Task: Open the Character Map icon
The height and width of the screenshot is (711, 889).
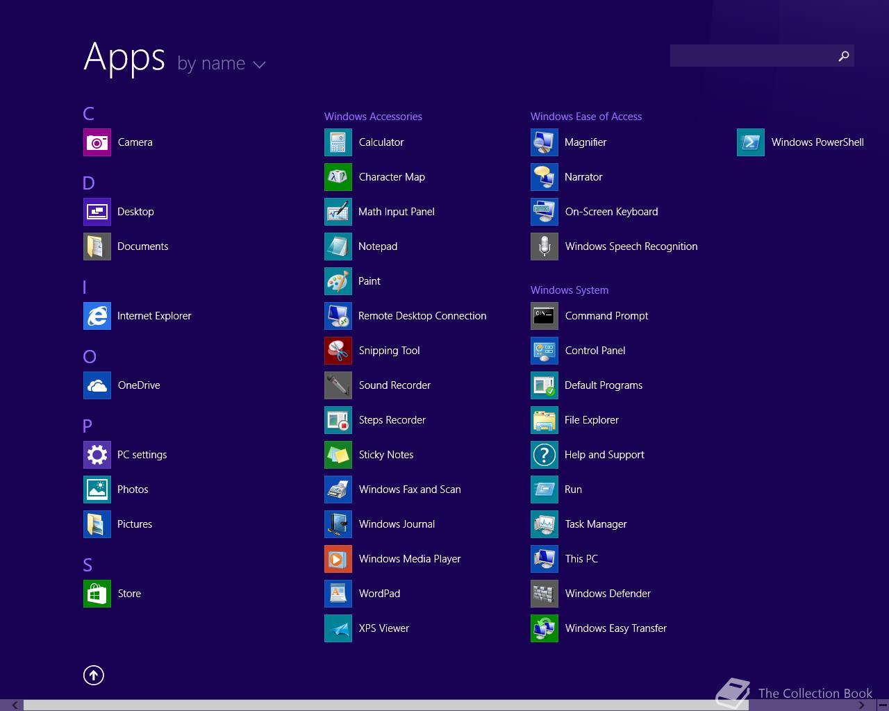Action: click(x=338, y=177)
